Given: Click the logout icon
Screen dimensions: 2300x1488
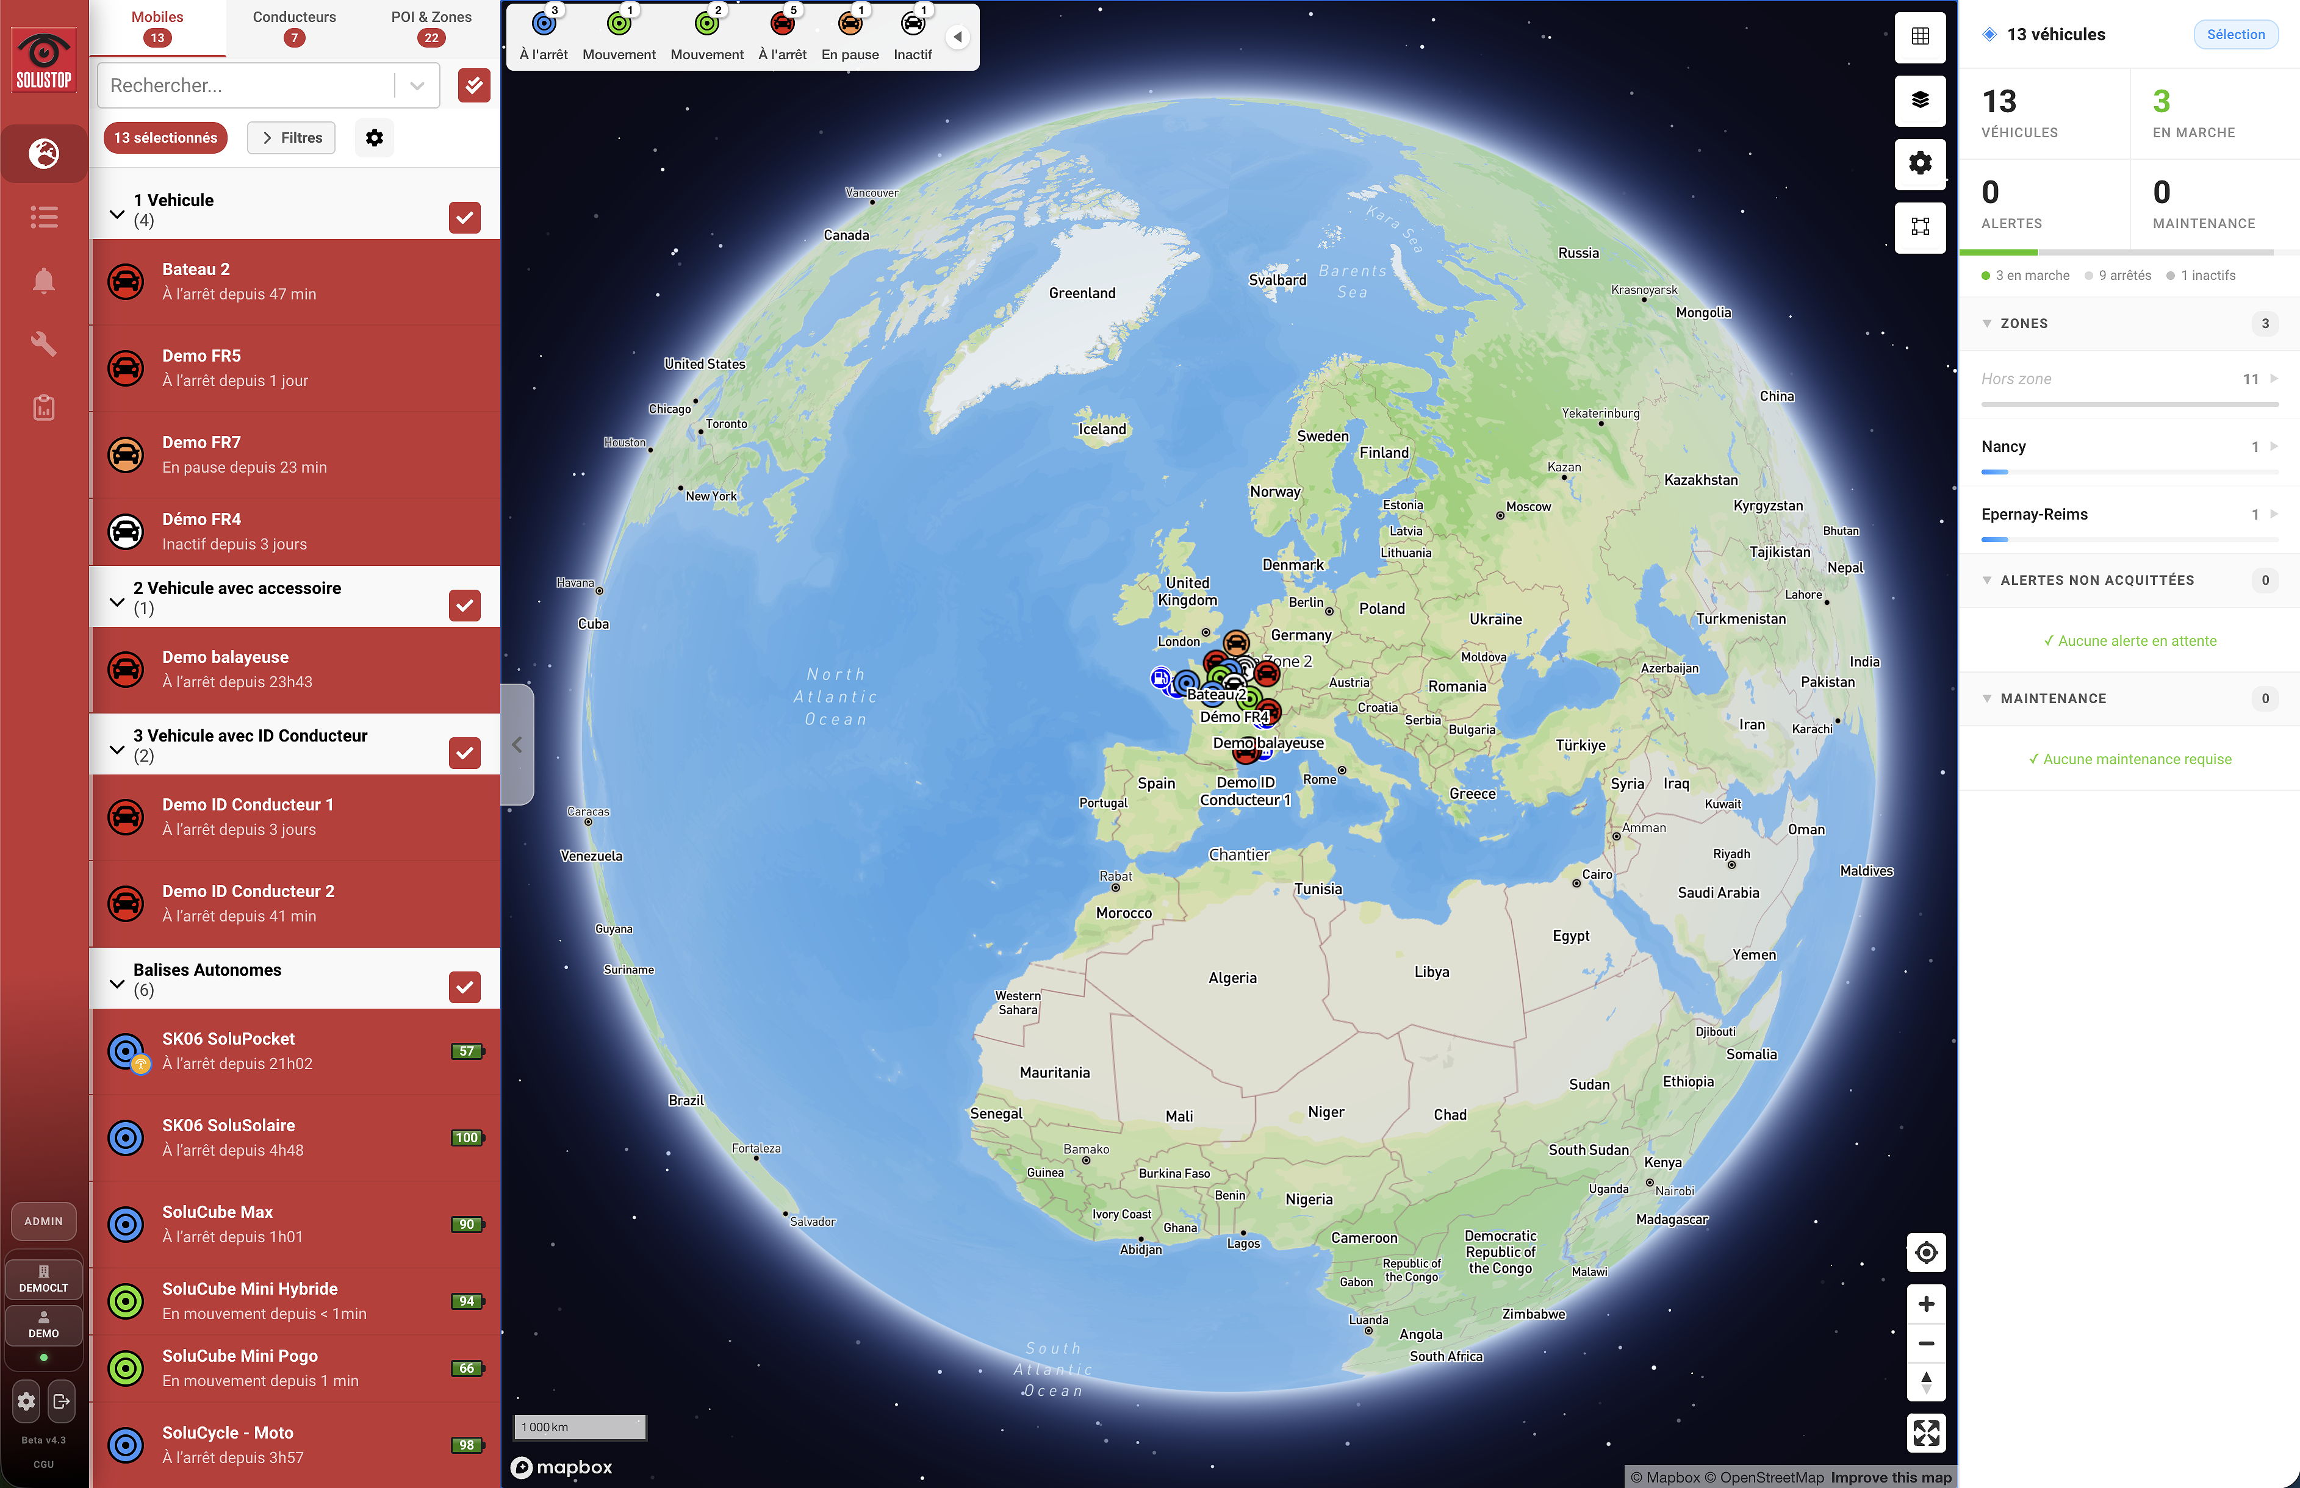Looking at the screenshot, I should tap(61, 1401).
